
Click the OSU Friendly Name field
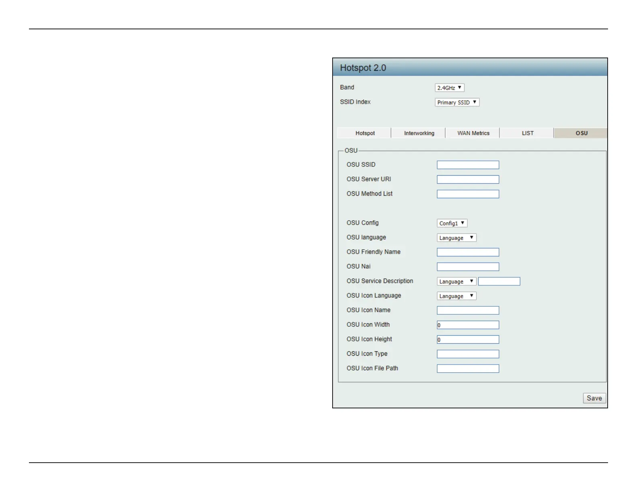click(x=468, y=252)
